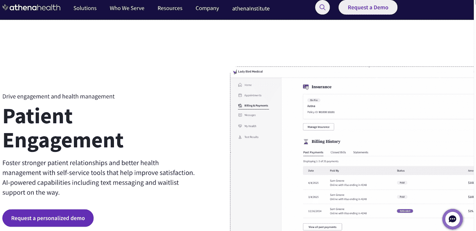Viewport: 476px width, 231px height.
Task: Click the Aetna insurer name
Action: (311, 106)
